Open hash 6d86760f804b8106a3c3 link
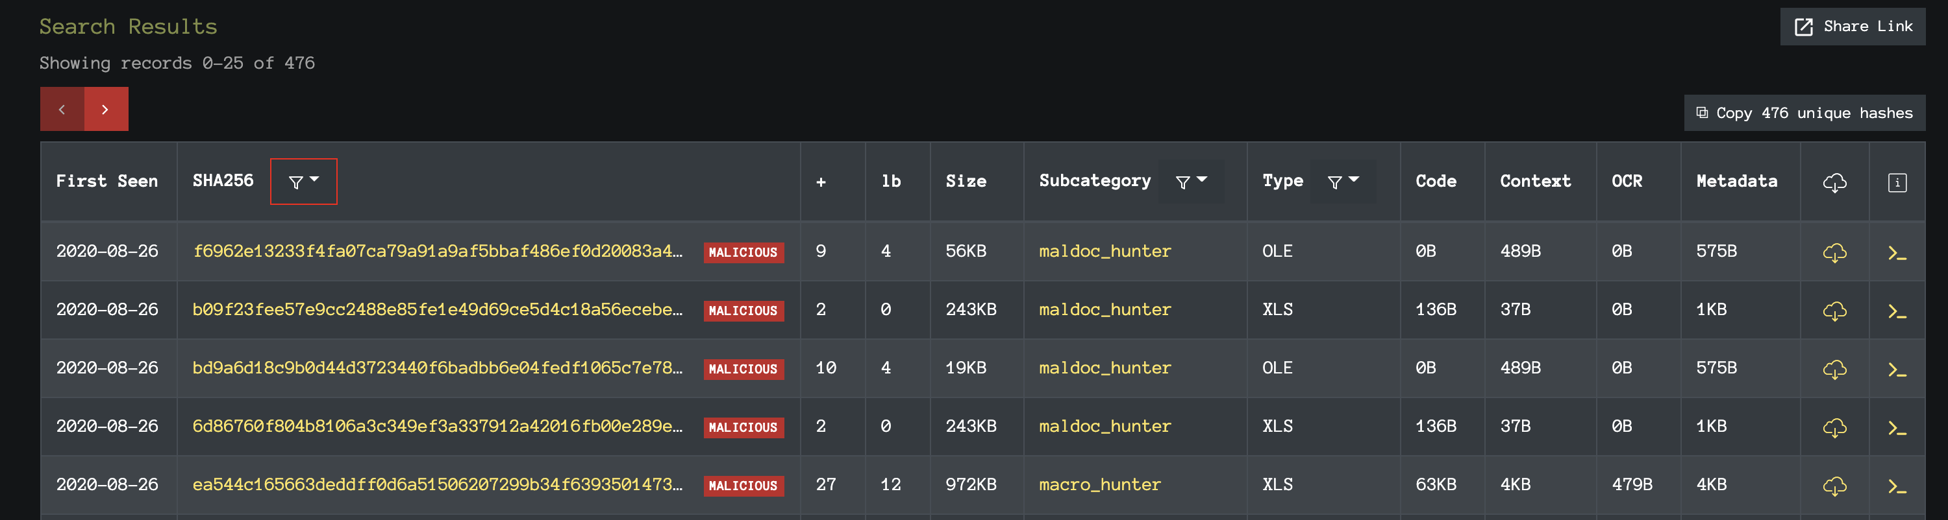This screenshot has width=1948, height=520. 437,427
